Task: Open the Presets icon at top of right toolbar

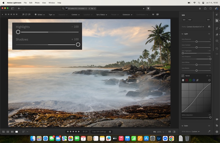Action: point(217,15)
